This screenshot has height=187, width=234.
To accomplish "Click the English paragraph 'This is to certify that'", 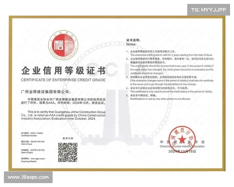I will [63, 115].
